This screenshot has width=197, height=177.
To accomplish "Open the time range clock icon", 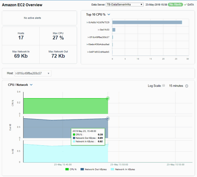I will click(187, 86).
